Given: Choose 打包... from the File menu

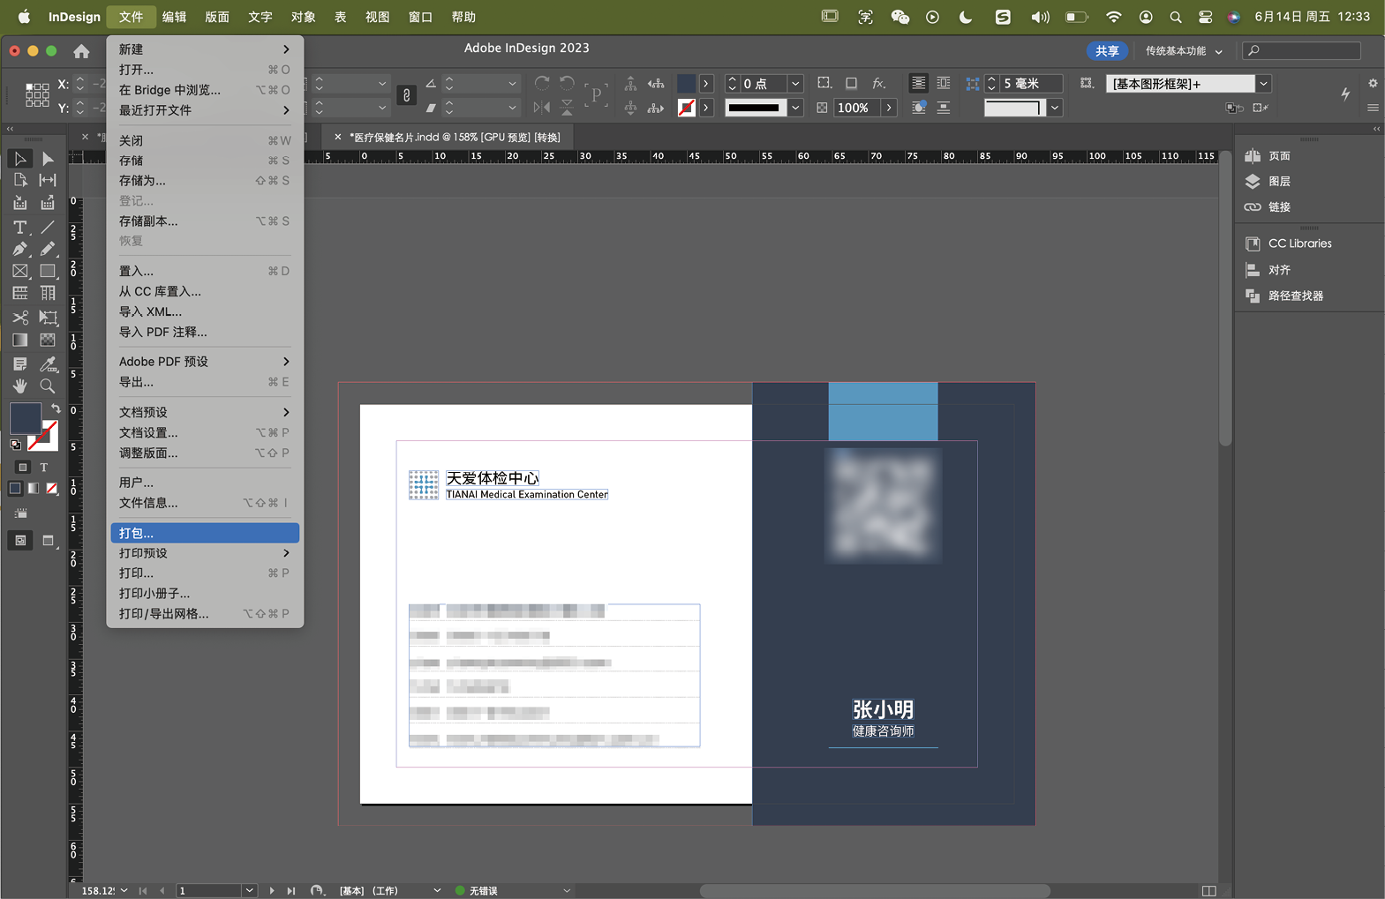Looking at the screenshot, I should [204, 533].
